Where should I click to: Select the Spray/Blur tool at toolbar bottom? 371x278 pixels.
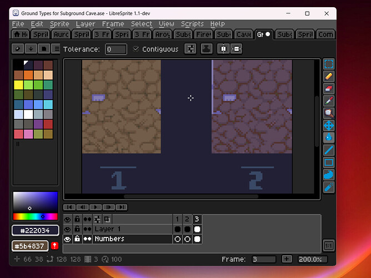329,187
